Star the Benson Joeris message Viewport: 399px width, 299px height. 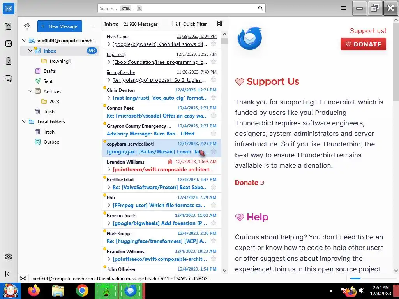coord(214,223)
